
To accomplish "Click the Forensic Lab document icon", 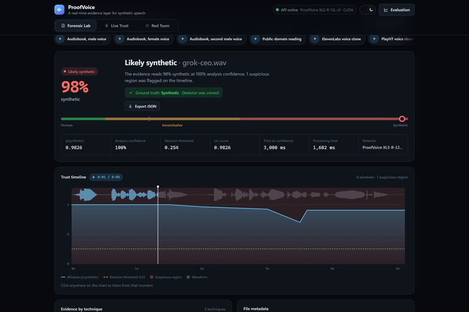I will (63, 26).
